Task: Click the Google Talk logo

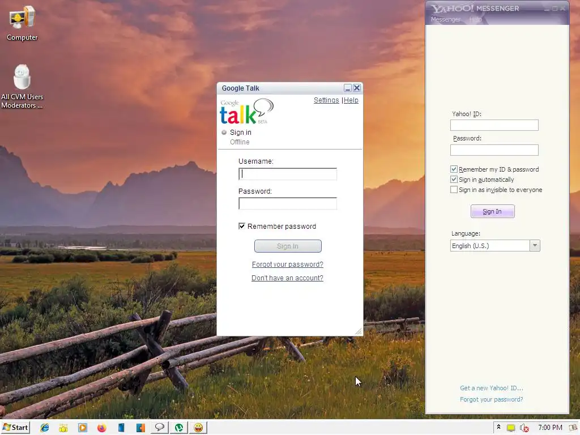Action: [247, 112]
